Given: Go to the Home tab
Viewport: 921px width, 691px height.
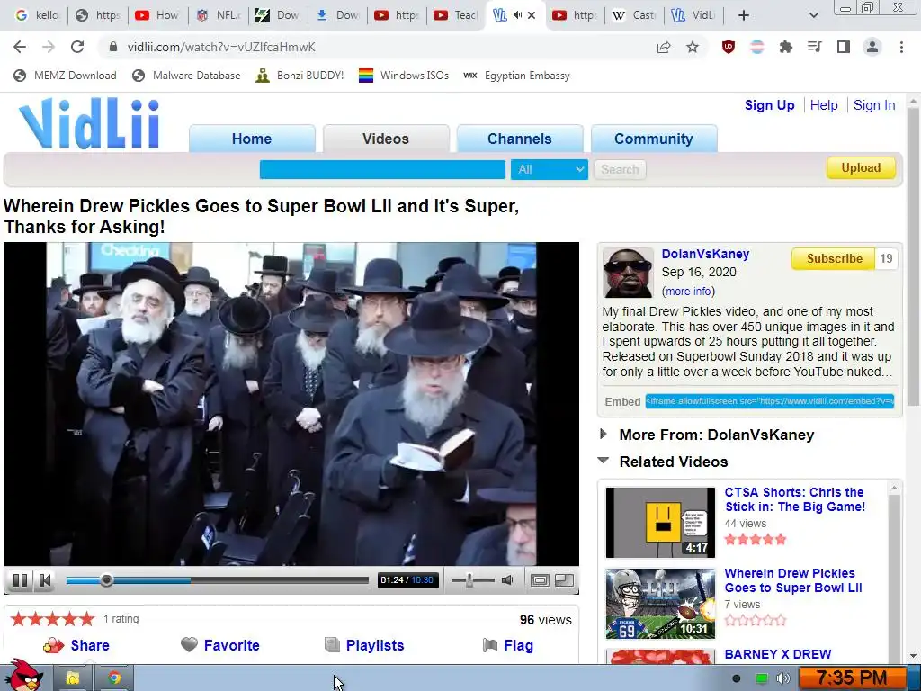Looking at the screenshot, I should tap(252, 139).
